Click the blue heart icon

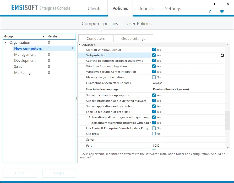tap(222, 11)
